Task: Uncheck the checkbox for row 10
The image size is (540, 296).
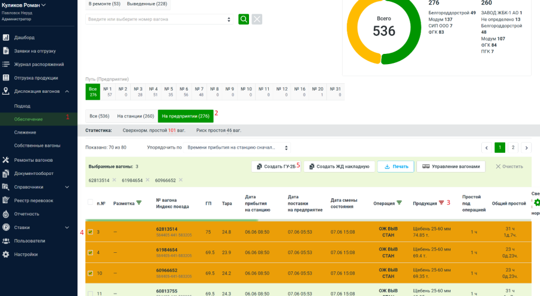Action: click(90, 273)
